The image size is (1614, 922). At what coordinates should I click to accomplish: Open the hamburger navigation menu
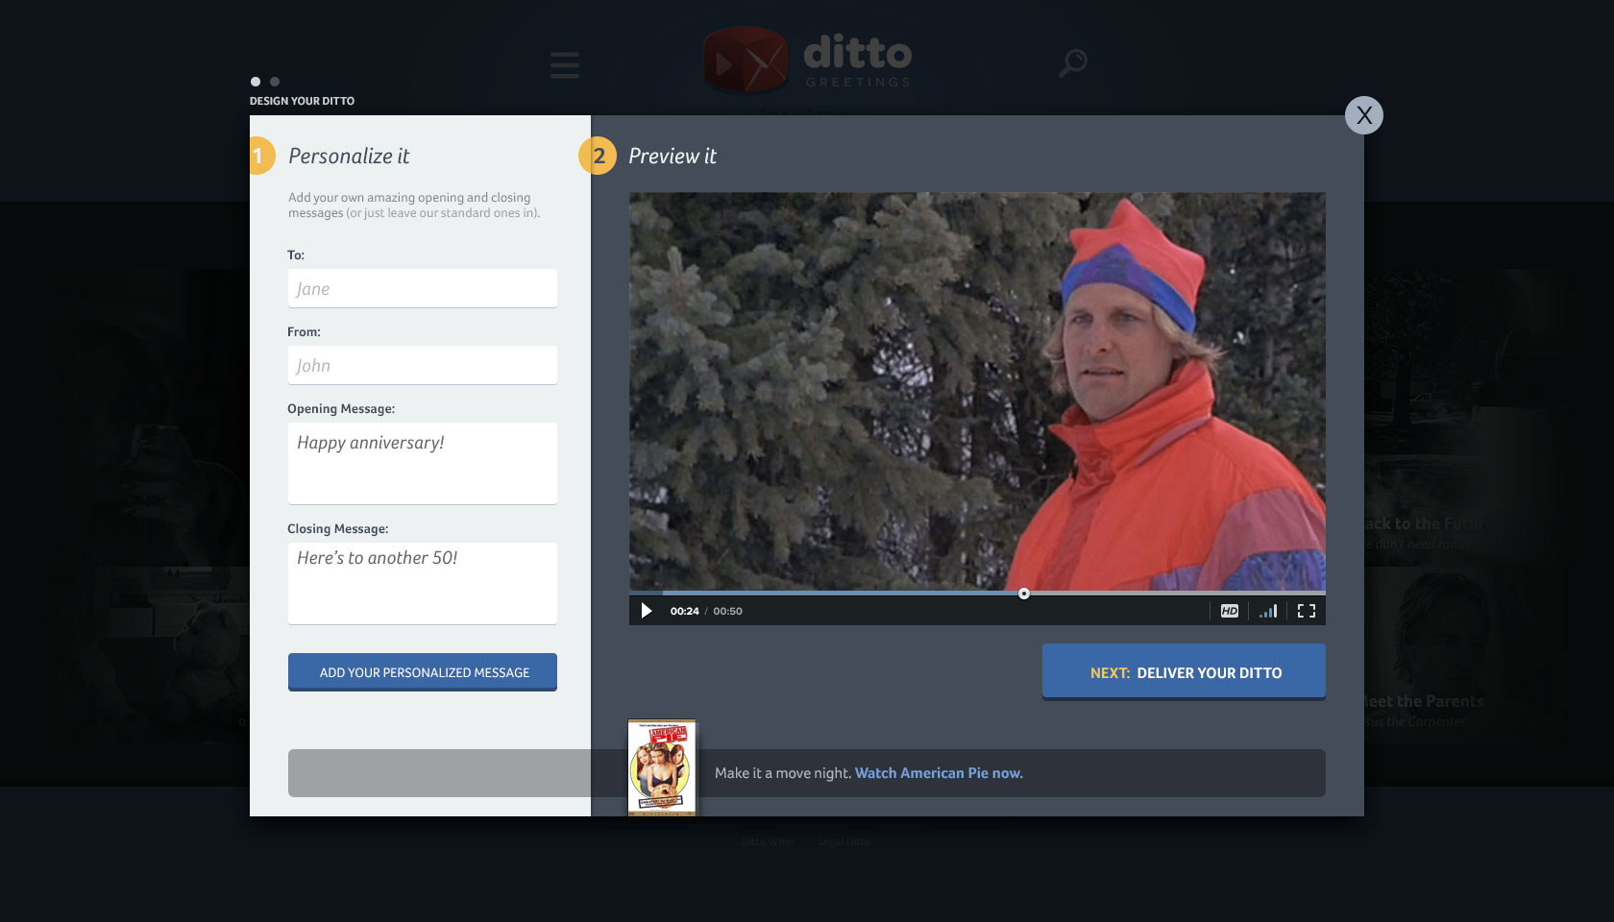tap(565, 65)
